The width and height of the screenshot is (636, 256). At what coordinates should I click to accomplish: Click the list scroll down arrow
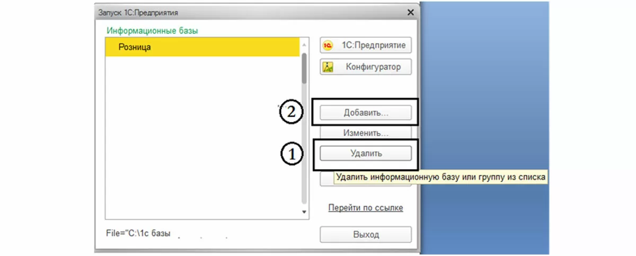click(304, 212)
